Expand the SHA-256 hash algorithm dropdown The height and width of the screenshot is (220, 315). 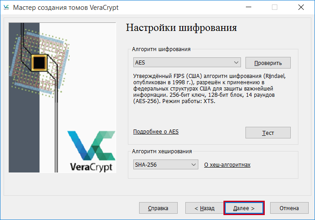(166, 165)
